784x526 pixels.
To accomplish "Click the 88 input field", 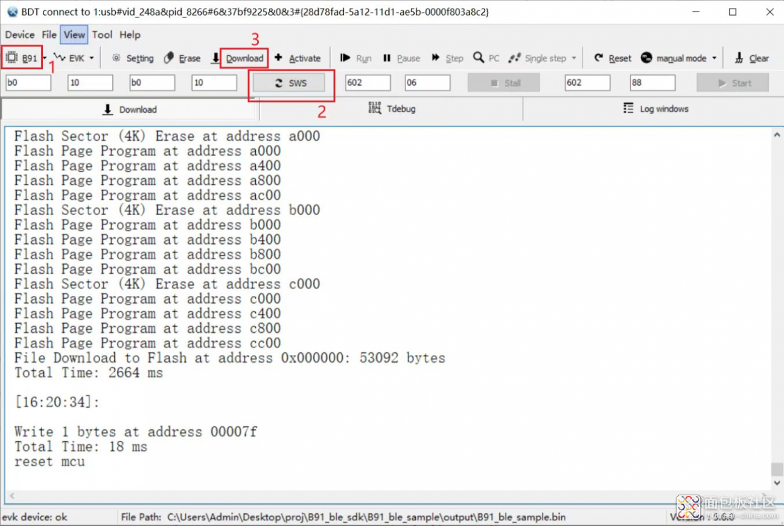I will [x=652, y=83].
